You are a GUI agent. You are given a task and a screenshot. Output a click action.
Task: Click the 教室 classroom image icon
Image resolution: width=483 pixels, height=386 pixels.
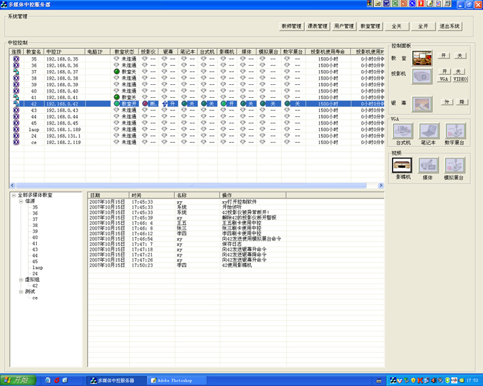tap(422, 58)
